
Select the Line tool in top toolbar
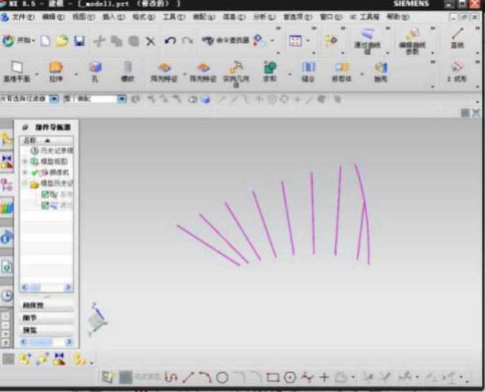457,38
